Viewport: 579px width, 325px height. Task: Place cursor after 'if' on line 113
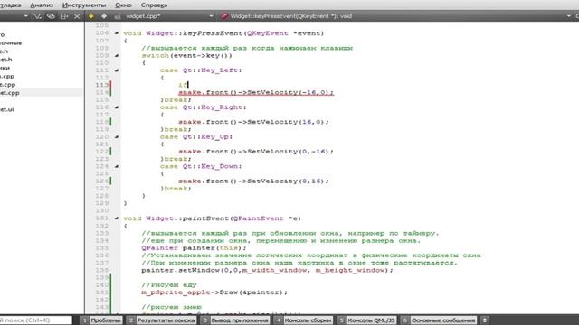188,85
